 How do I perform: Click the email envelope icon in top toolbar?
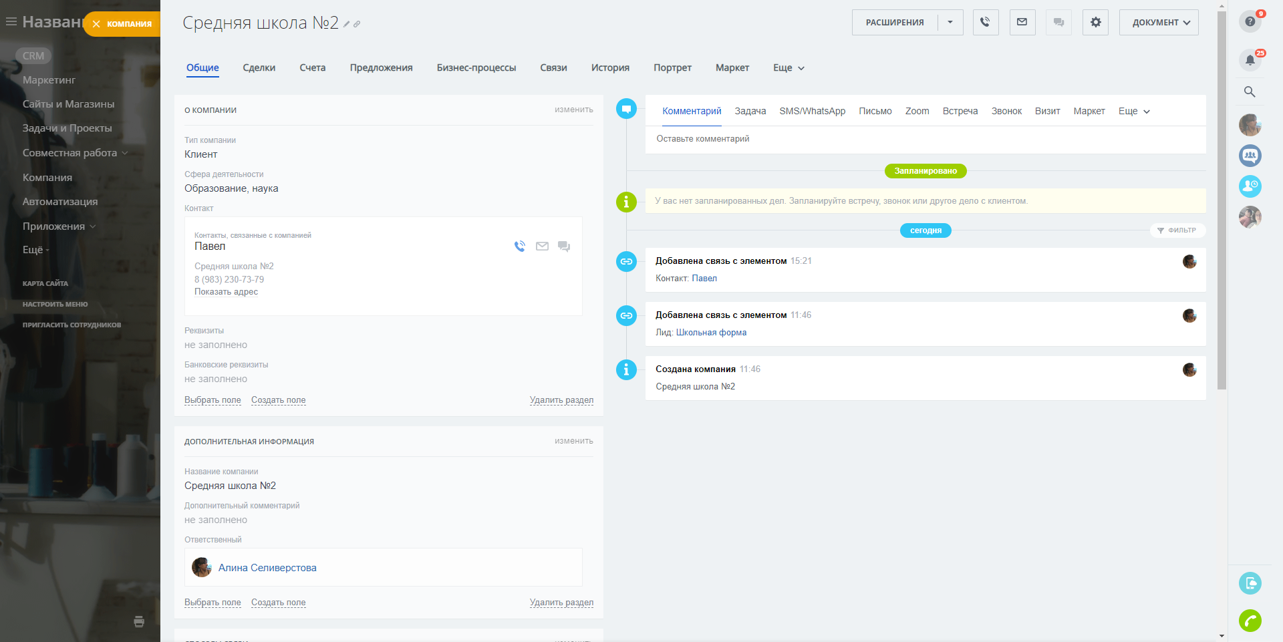tap(1022, 22)
